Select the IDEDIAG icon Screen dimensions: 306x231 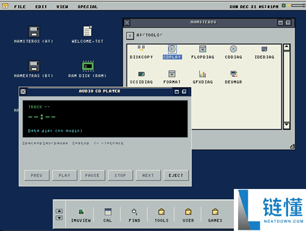coord(265,49)
